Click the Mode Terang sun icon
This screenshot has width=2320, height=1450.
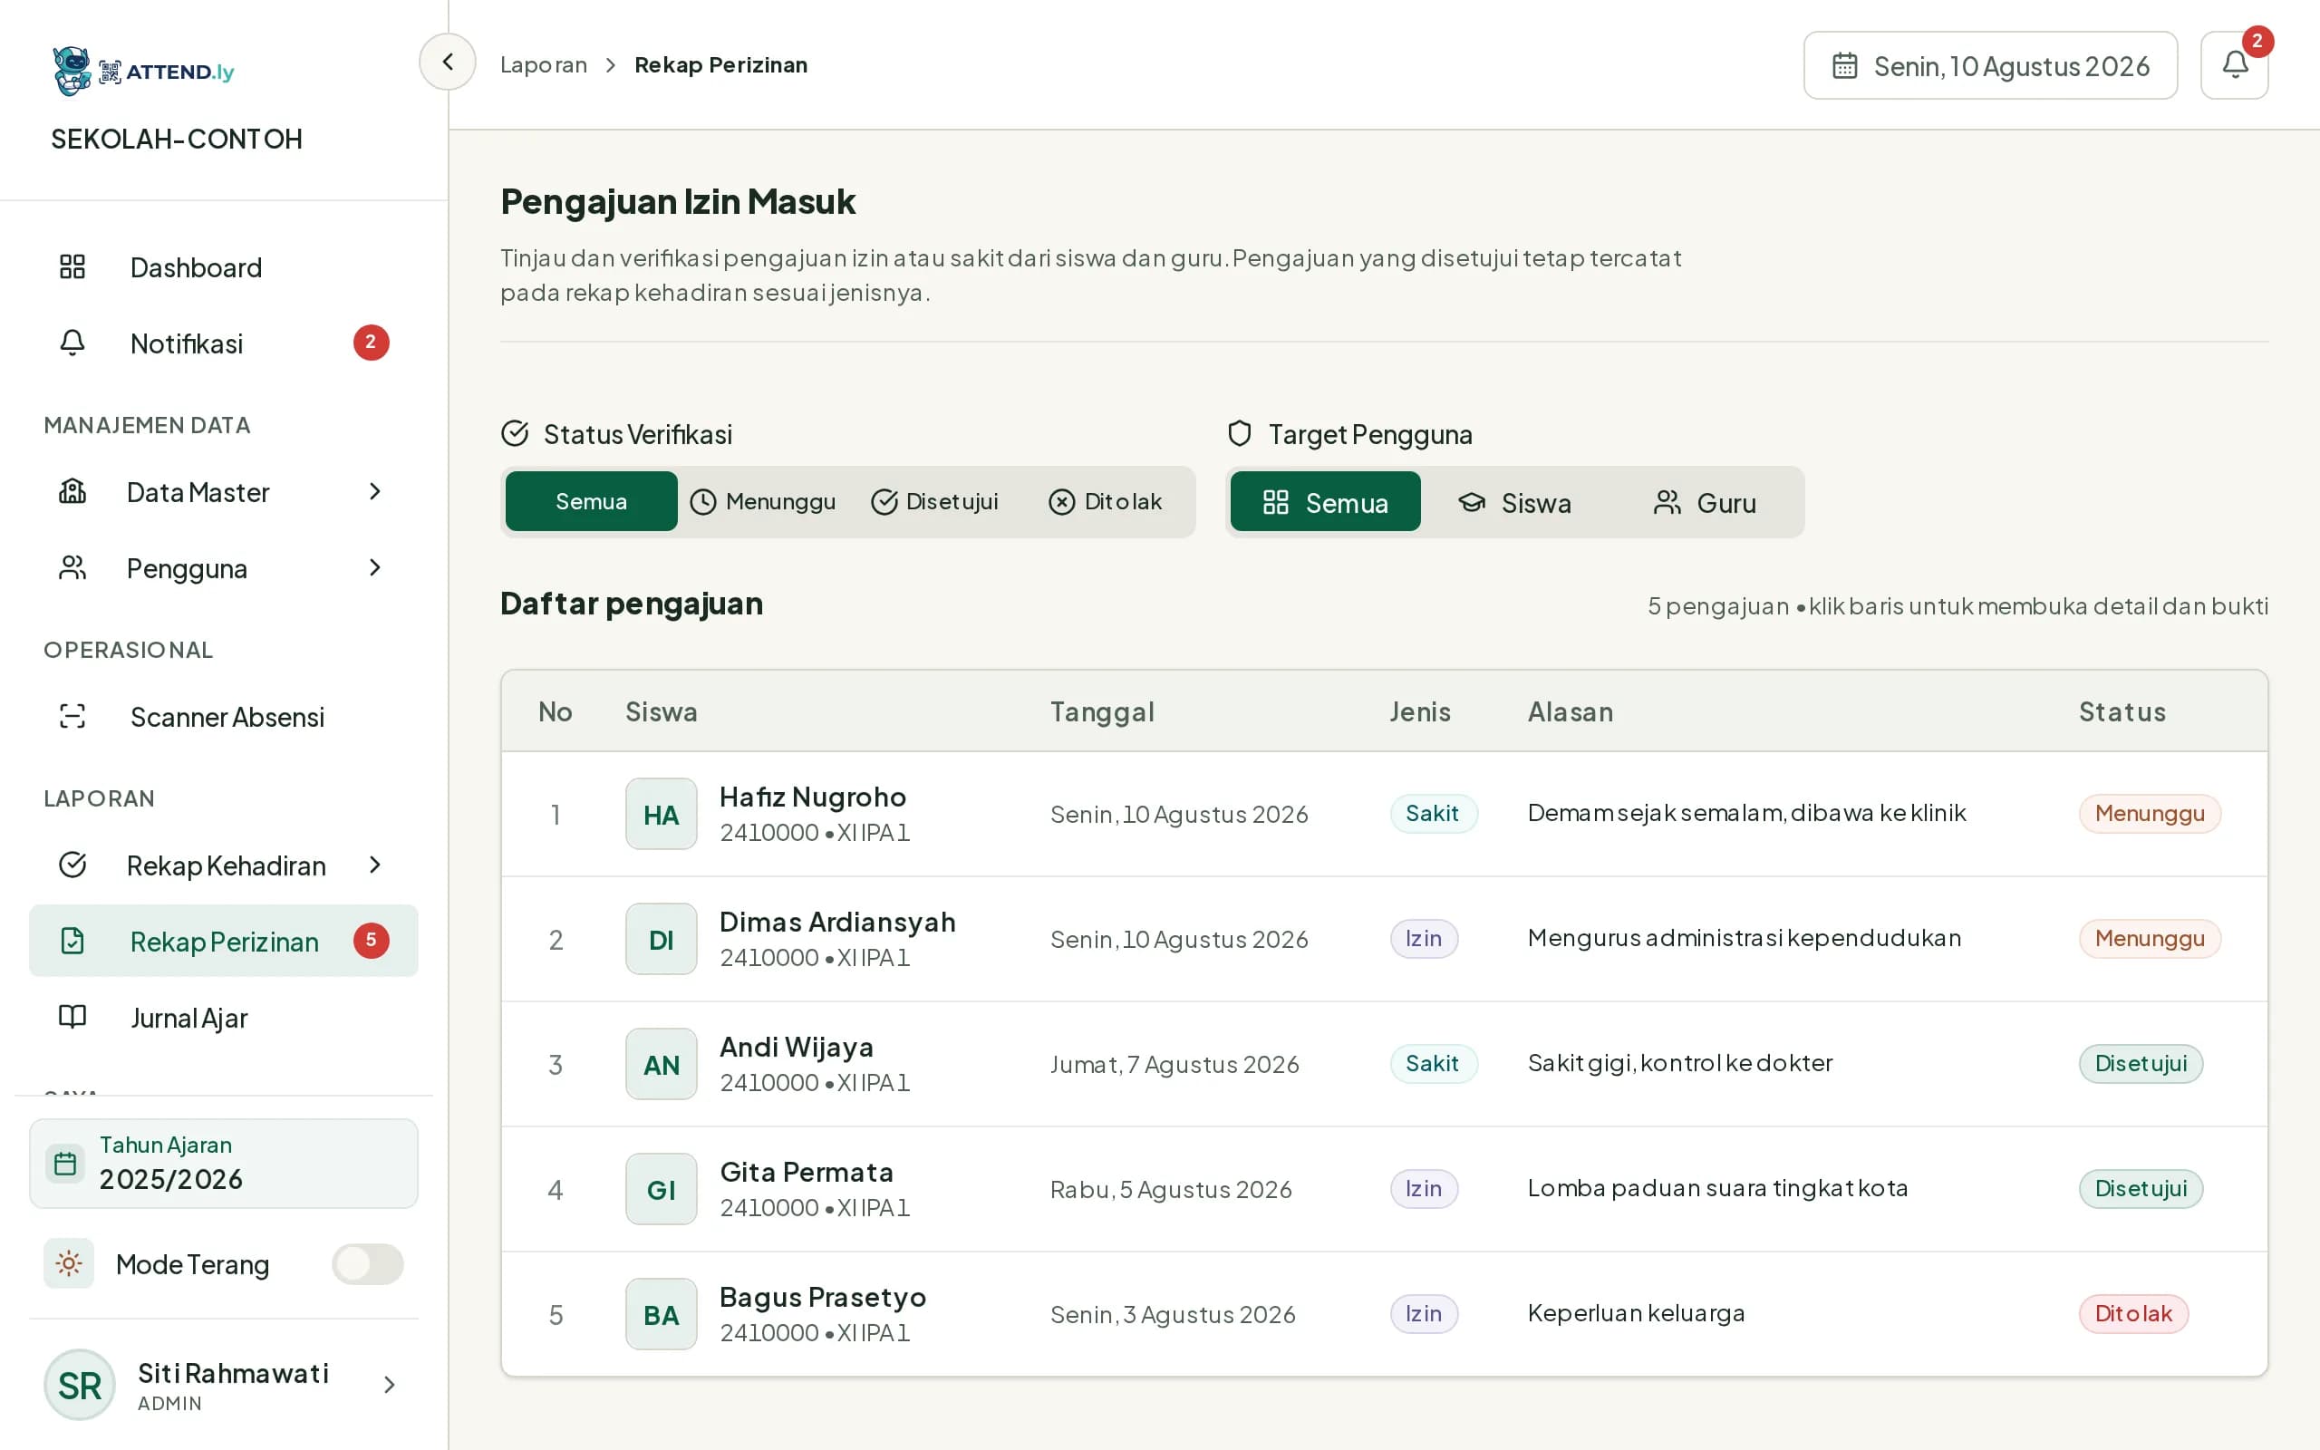point(69,1263)
